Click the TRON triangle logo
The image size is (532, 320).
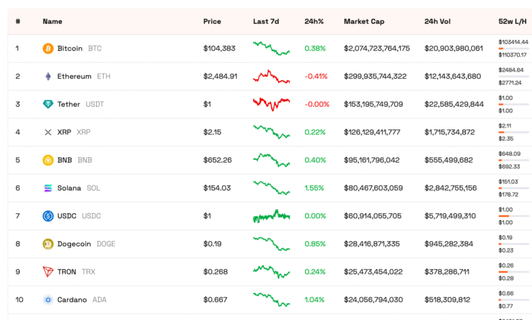(x=48, y=272)
